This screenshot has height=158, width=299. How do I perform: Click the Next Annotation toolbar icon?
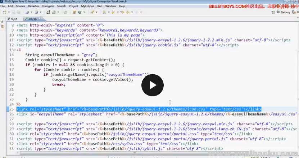coord(104,12)
